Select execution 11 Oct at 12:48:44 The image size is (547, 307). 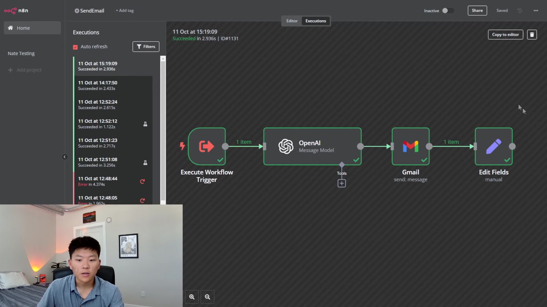(x=113, y=181)
